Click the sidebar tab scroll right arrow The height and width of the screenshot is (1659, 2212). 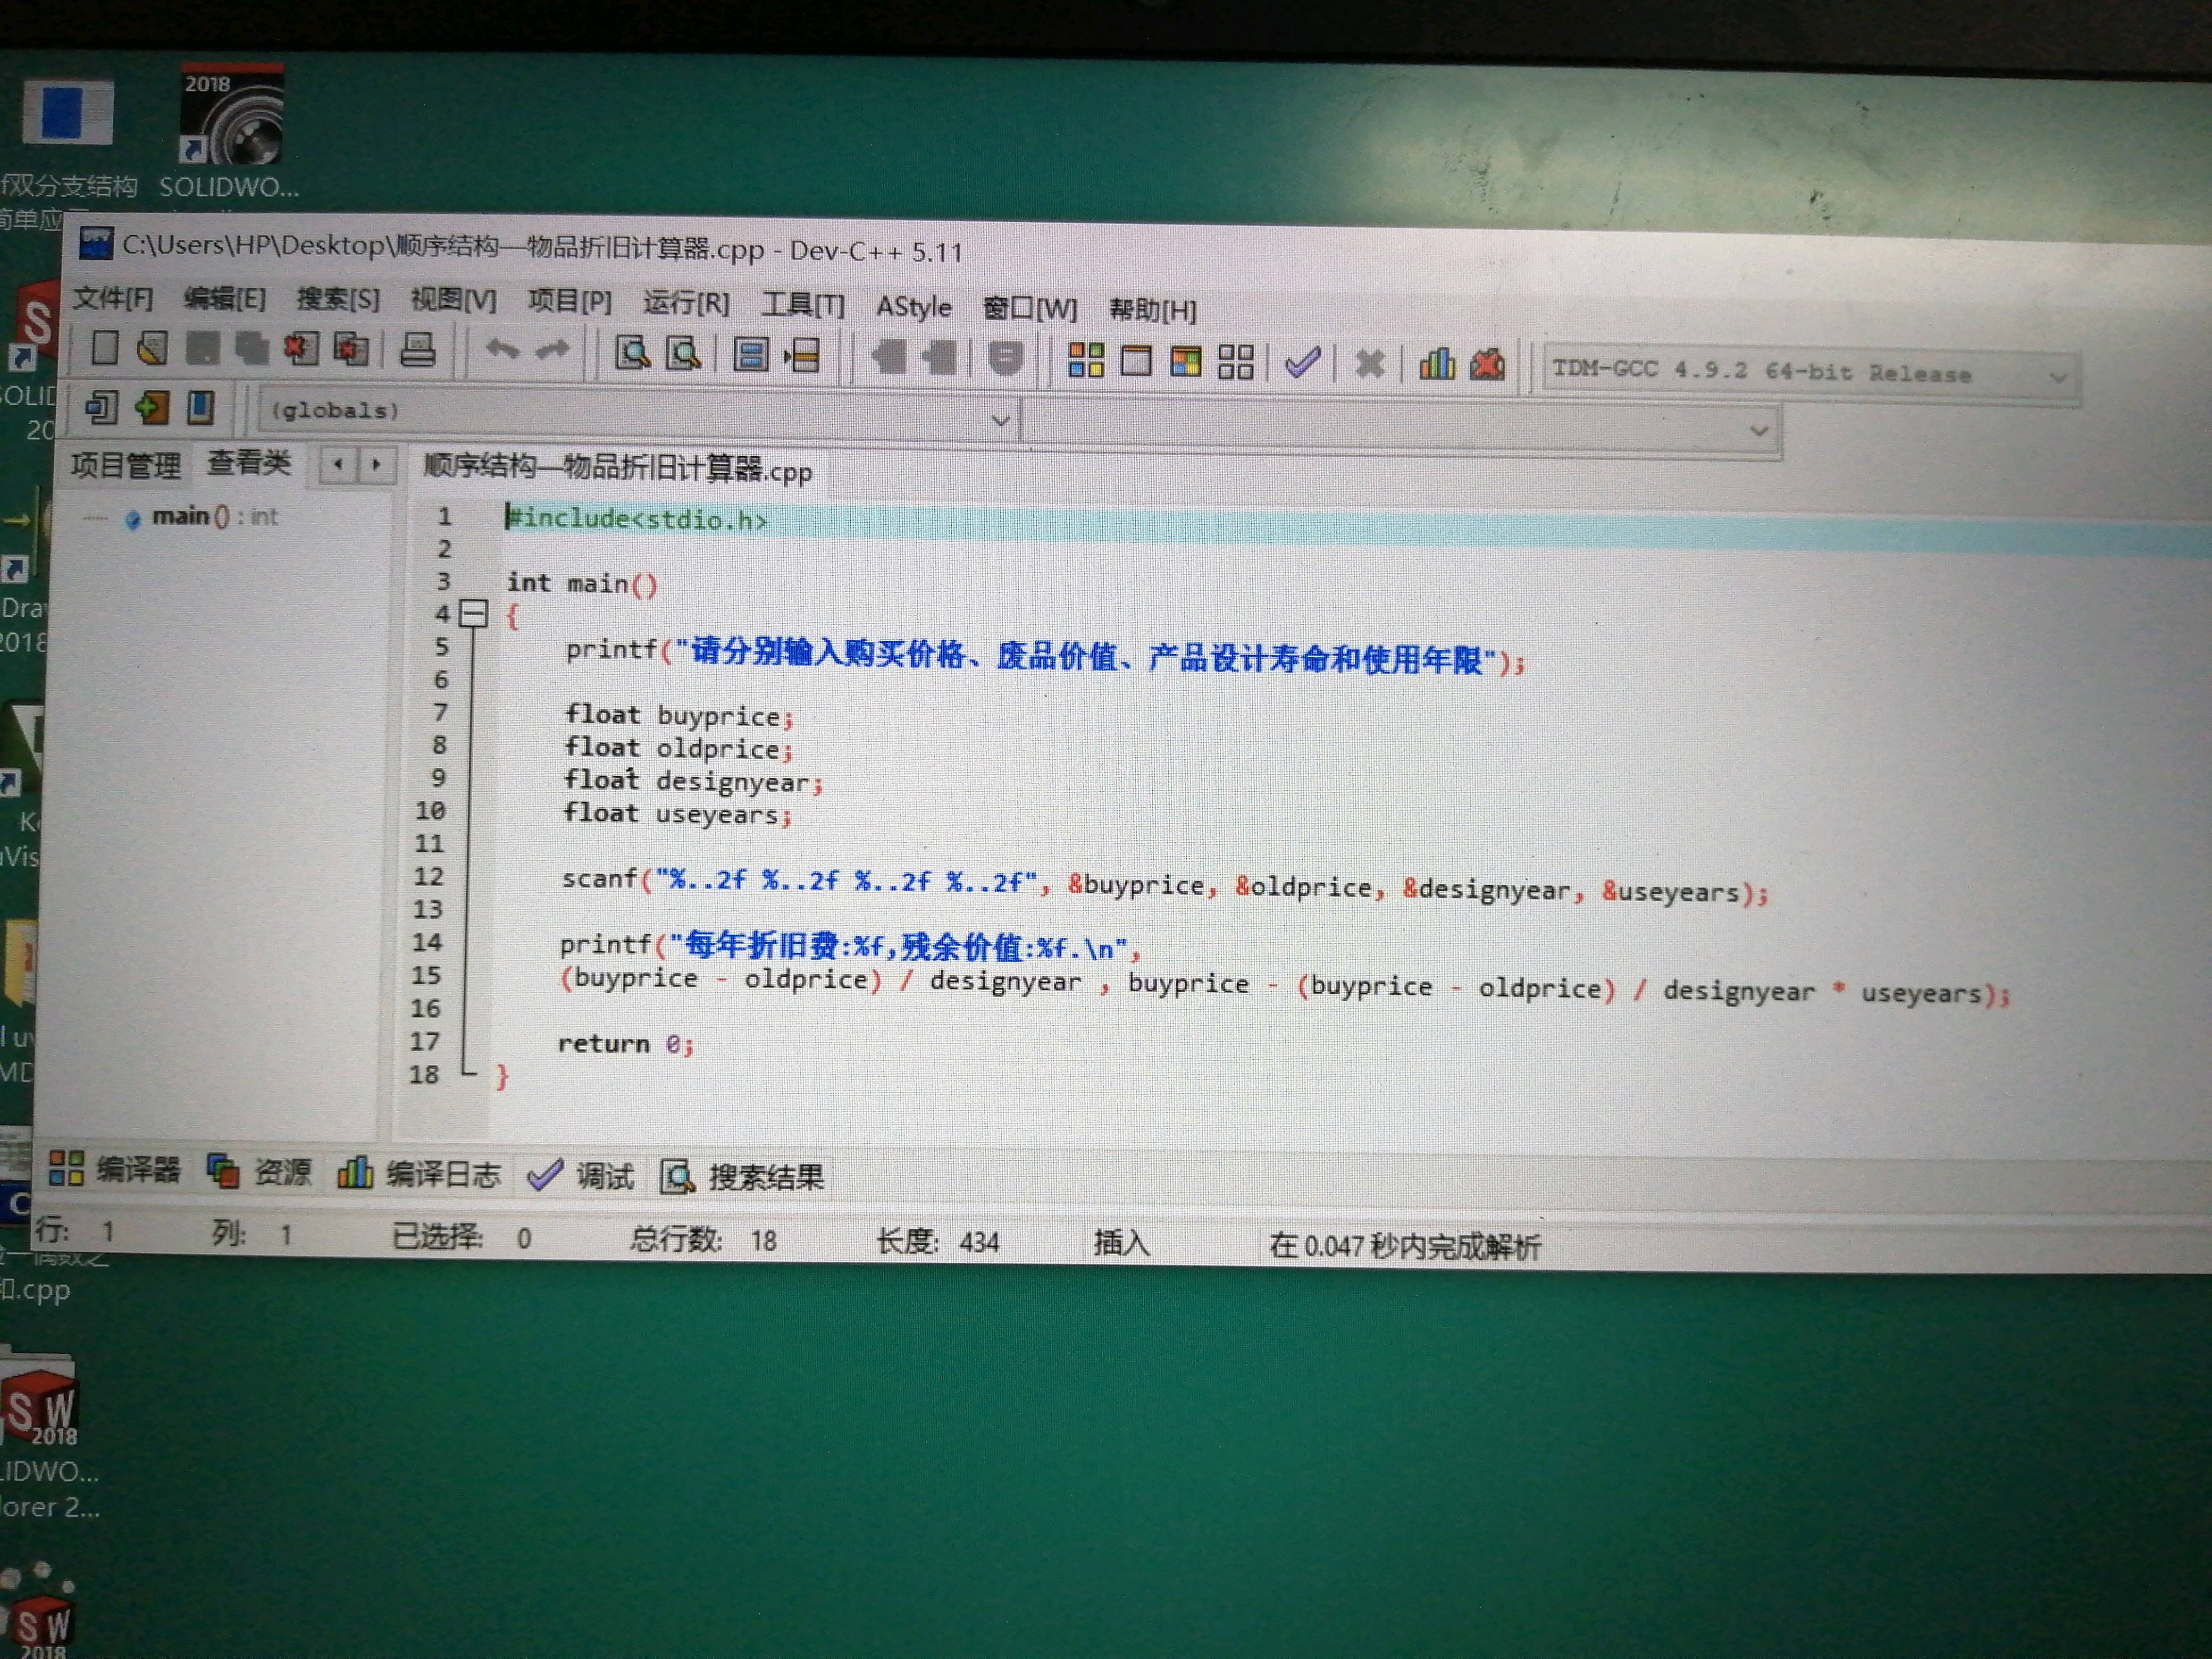click(x=376, y=464)
